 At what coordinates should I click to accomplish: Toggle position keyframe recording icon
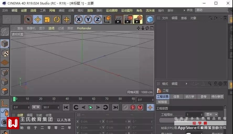150,107
